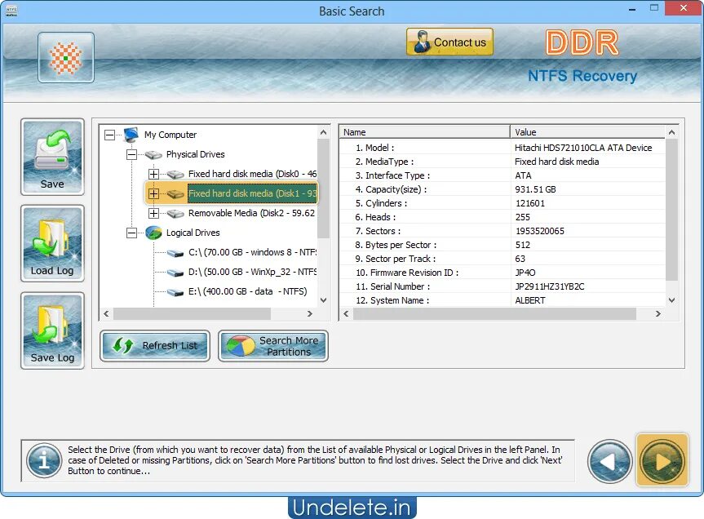The width and height of the screenshot is (704, 519).
Task: Click the Save Log button
Action: click(52, 330)
